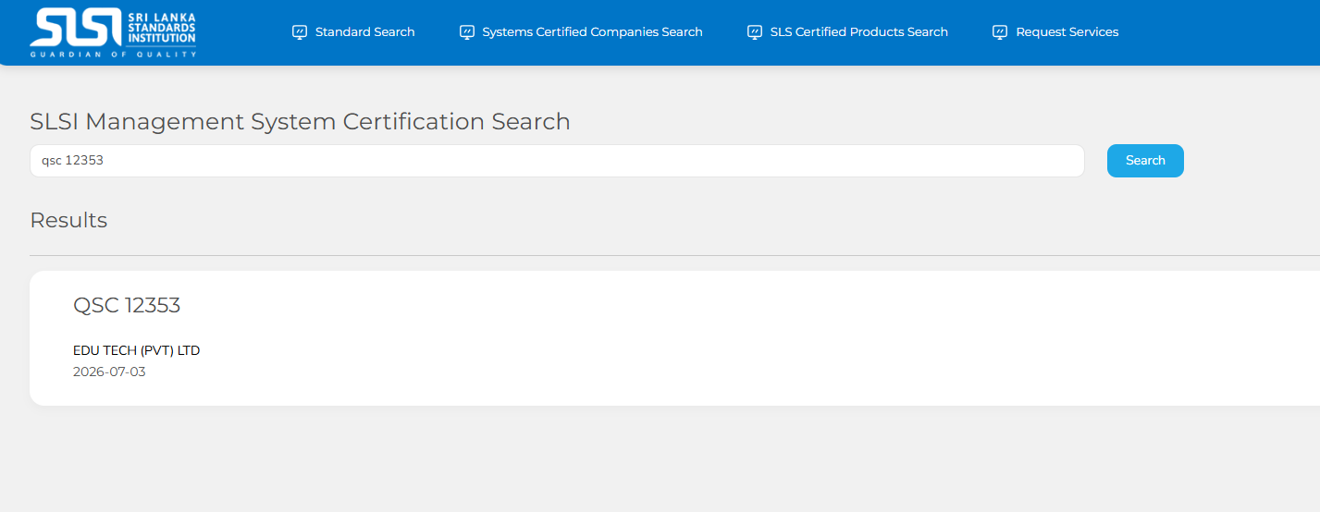This screenshot has height=512, width=1320.
Task: Click the 'Guardian of Quality' tagline
Action: point(113,55)
